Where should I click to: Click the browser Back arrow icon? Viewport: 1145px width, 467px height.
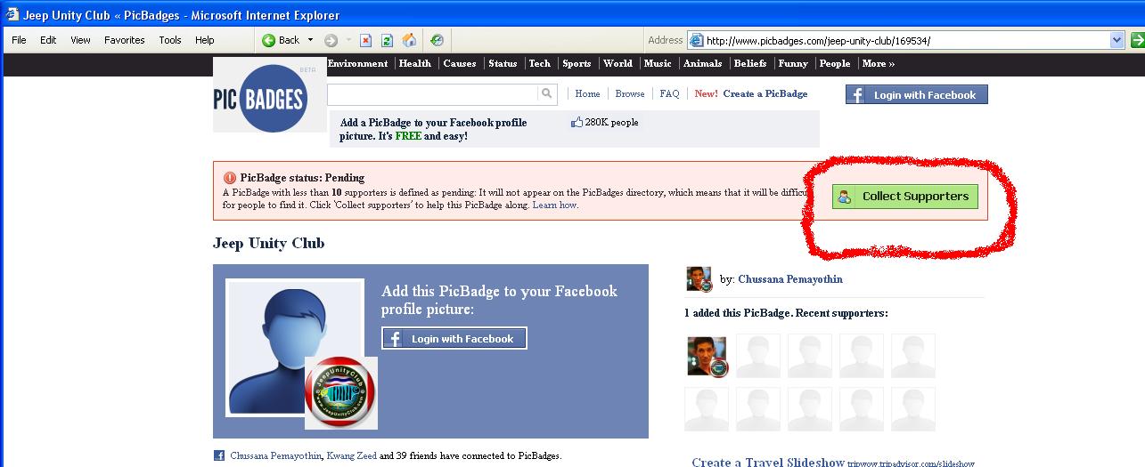(269, 40)
